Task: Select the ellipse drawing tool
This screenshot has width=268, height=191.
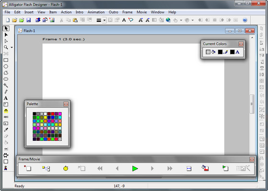Action: (6, 66)
